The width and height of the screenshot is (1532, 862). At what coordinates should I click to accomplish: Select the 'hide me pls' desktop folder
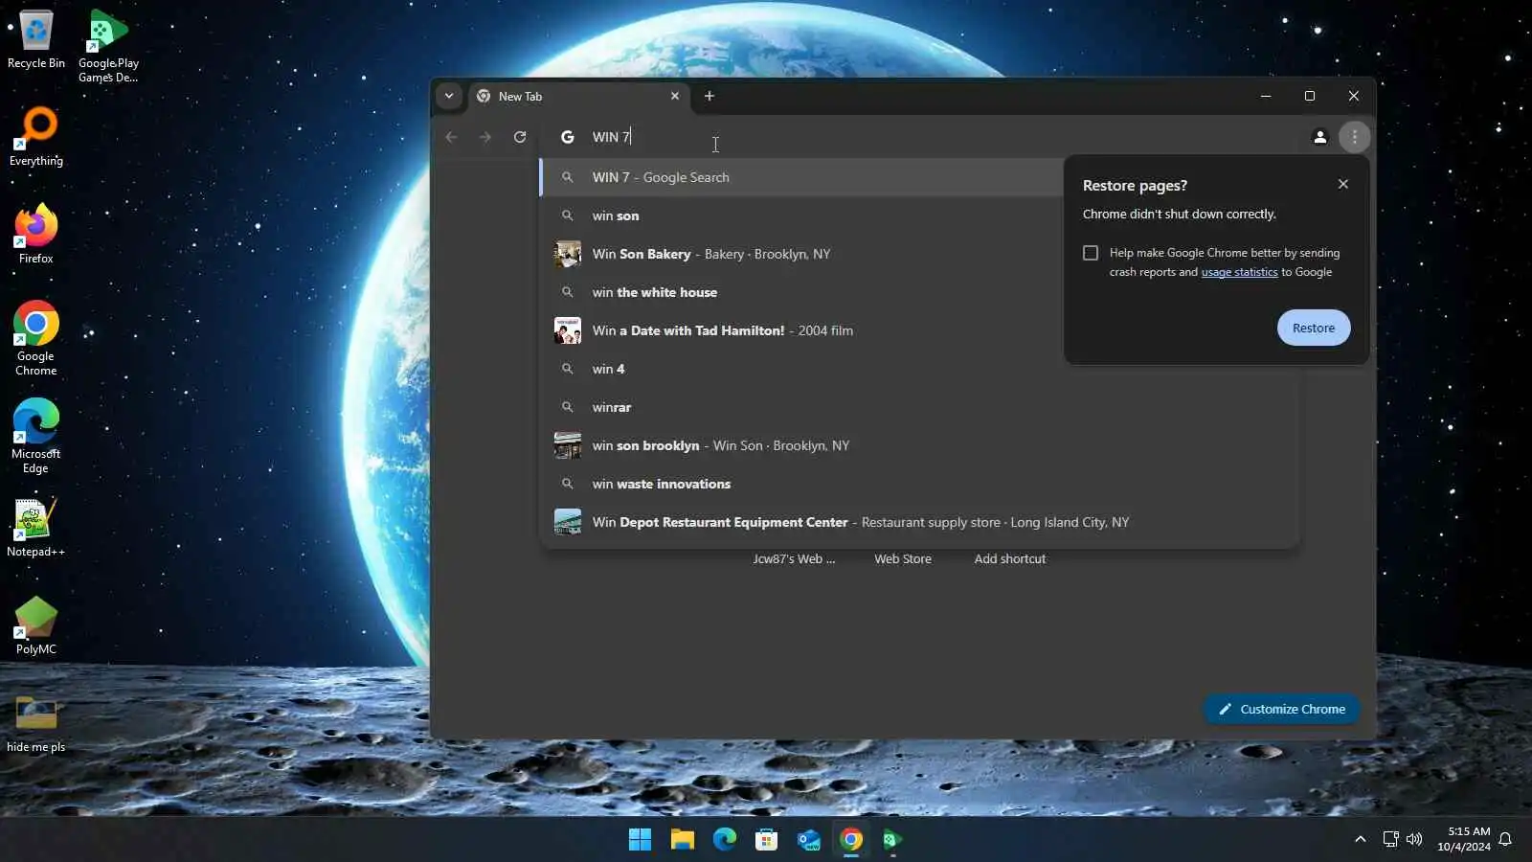pos(36,723)
